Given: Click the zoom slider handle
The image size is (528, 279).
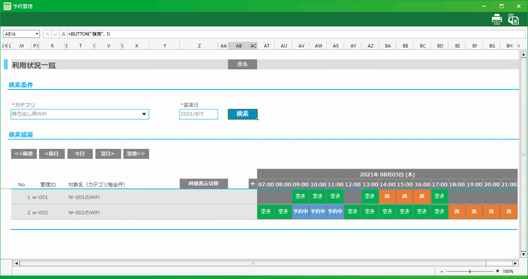Looking at the screenshot, I should [x=470, y=271].
